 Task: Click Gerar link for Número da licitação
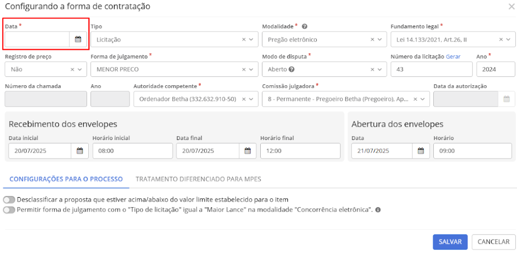tap(453, 56)
